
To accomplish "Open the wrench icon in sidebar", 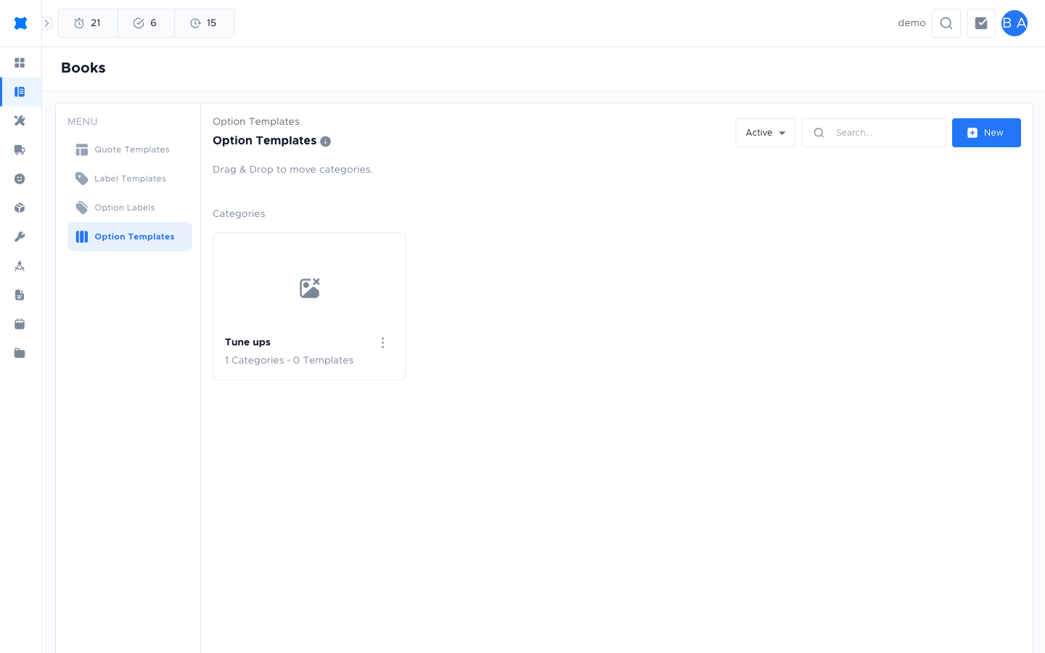I will click(20, 237).
